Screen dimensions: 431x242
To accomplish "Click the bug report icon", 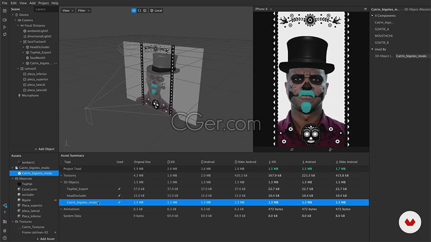I will [5, 231].
